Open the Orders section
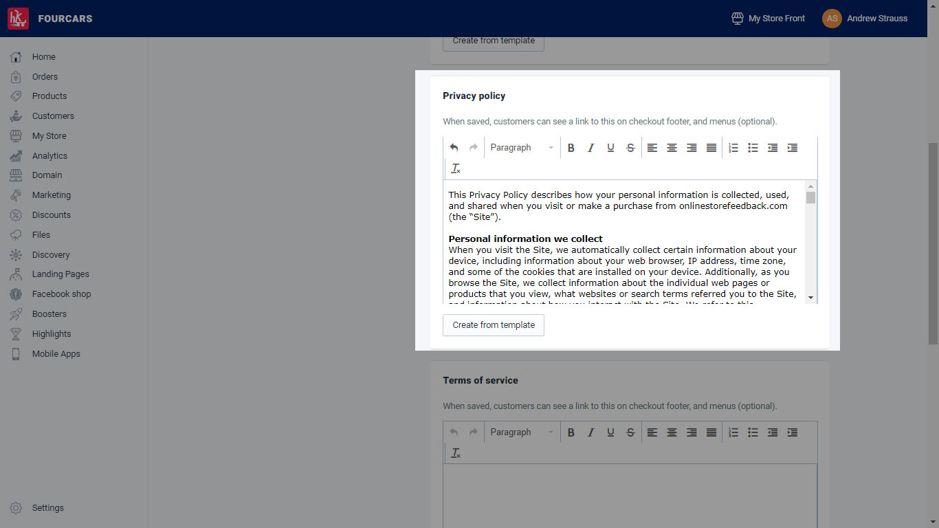This screenshot has width=939, height=528. tap(45, 77)
